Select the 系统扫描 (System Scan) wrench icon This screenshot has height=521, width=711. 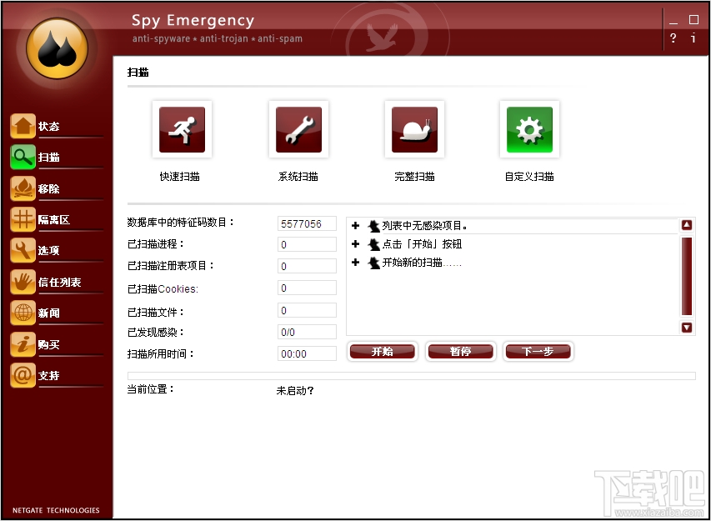click(x=298, y=129)
